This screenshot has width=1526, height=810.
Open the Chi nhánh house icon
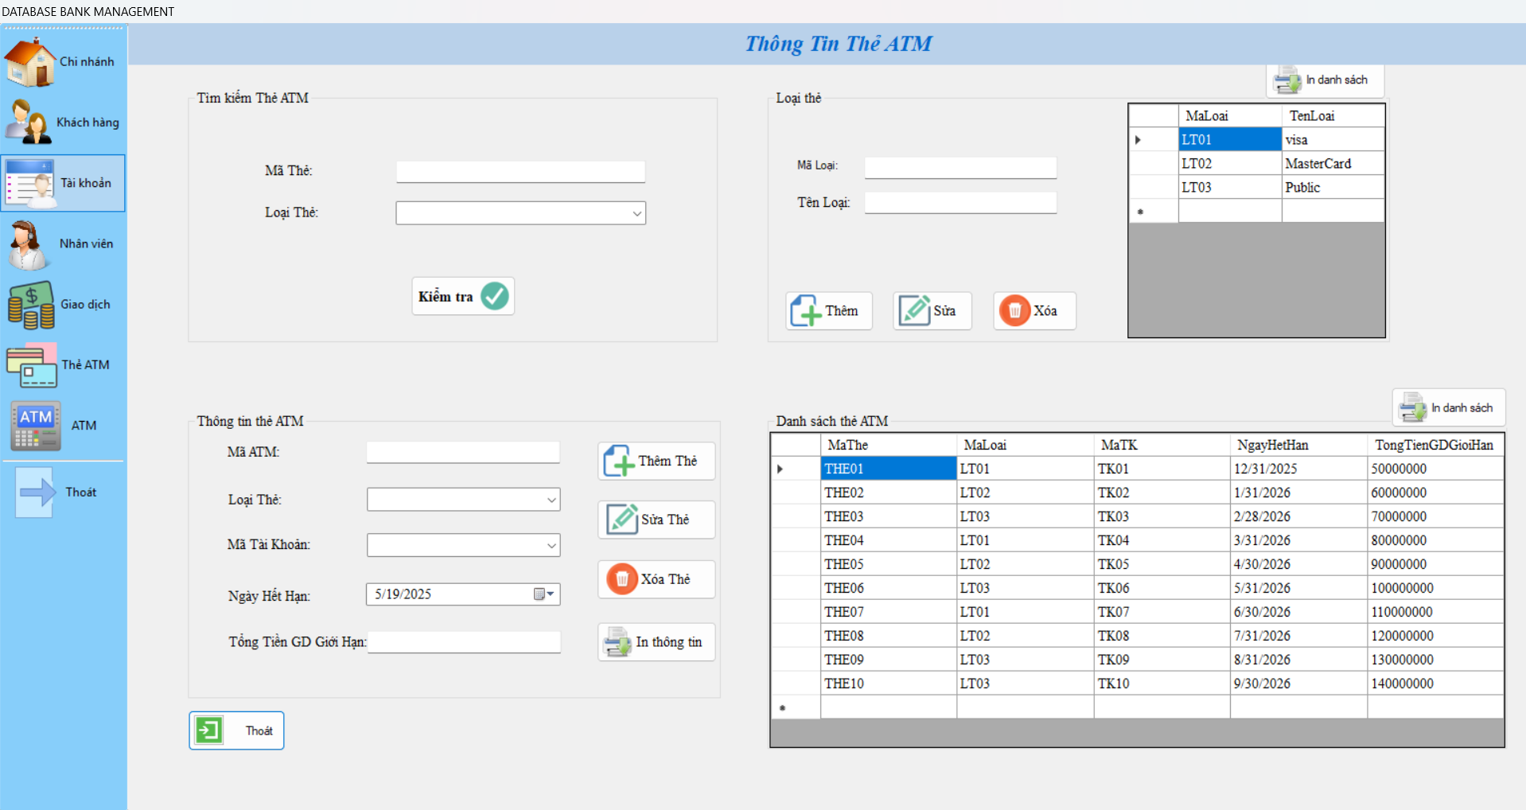30,62
